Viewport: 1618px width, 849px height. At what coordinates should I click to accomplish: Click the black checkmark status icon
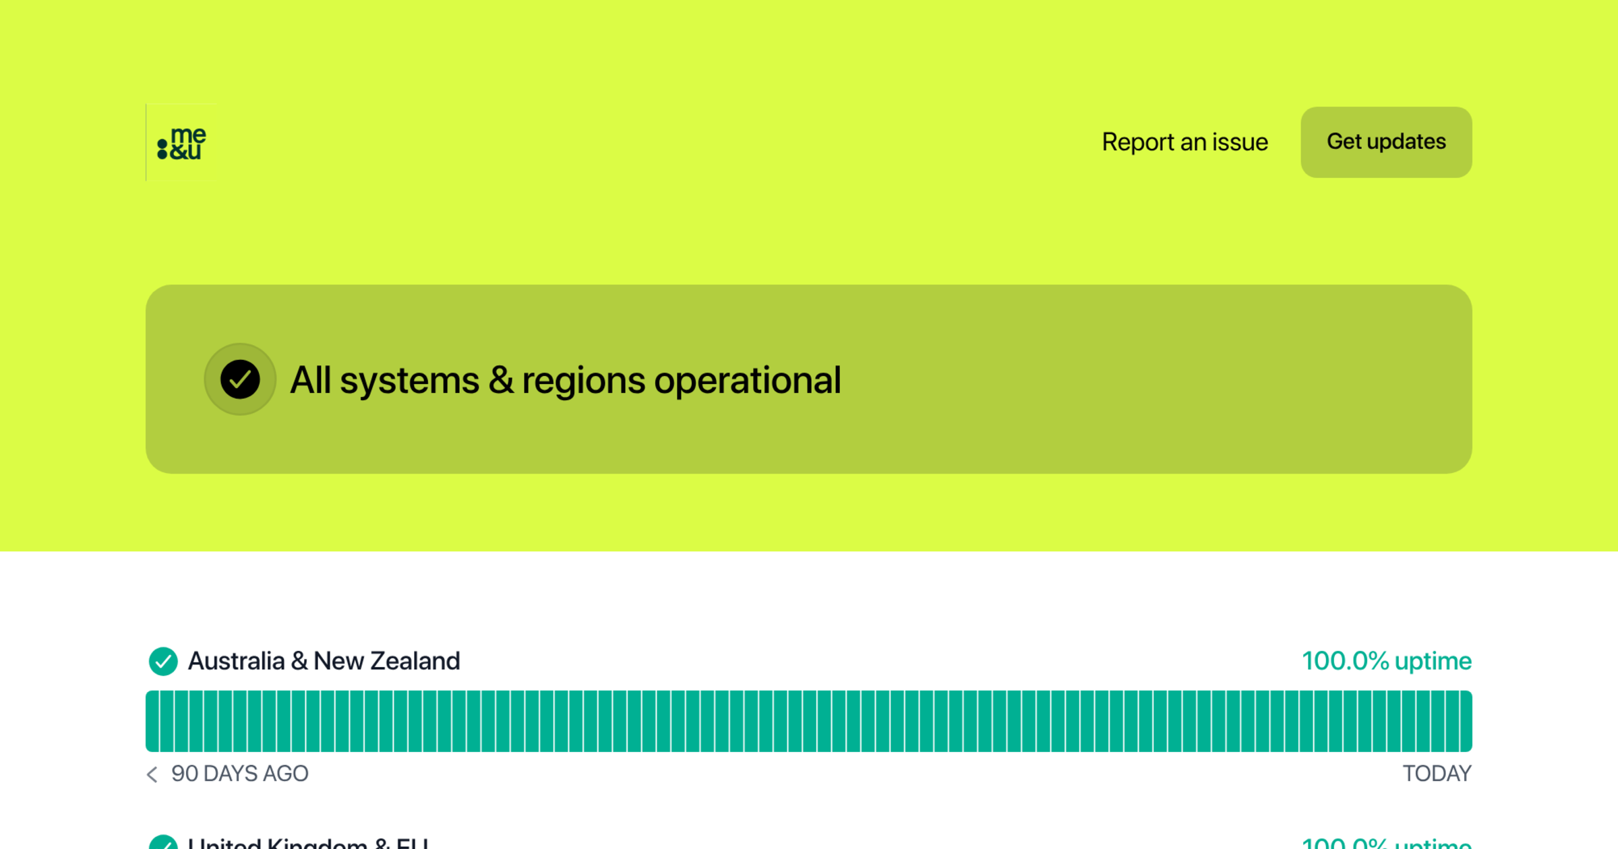tap(240, 379)
